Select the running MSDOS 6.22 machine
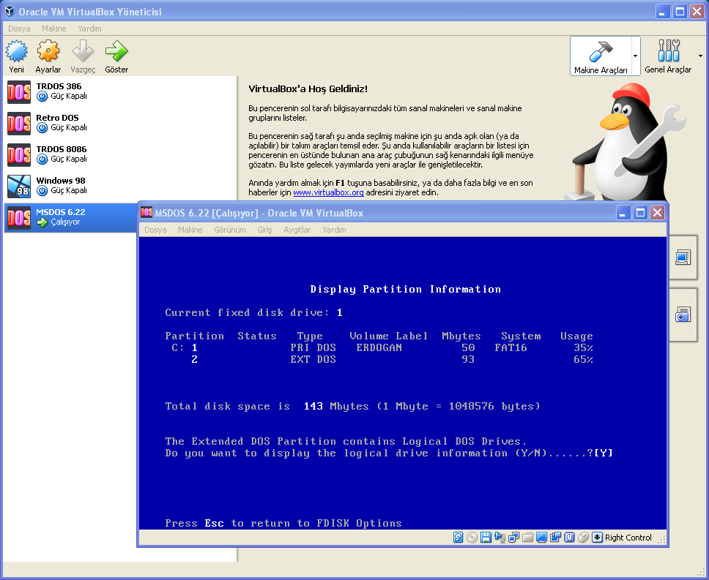Viewport: 709px width, 580px height. 70,217
